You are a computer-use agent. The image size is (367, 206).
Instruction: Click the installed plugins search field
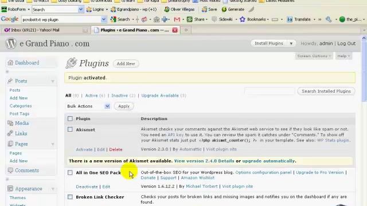pyautogui.click(x=270, y=91)
